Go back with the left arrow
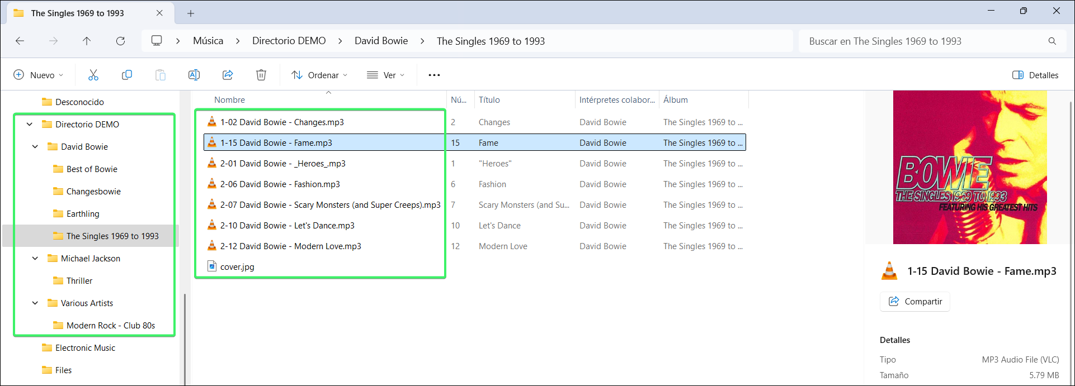The height and width of the screenshot is (386, 1075). [20, 41]
